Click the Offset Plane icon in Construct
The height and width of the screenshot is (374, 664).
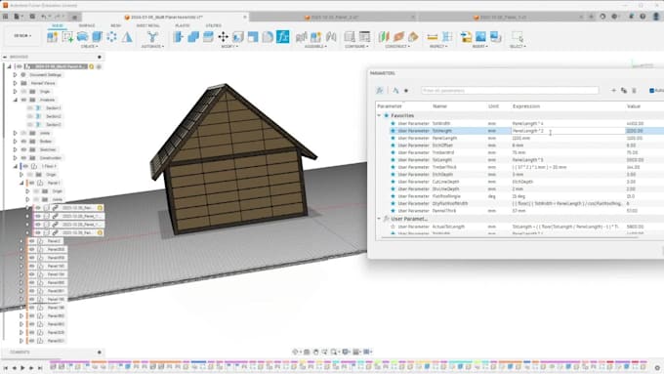coord(384,37)
